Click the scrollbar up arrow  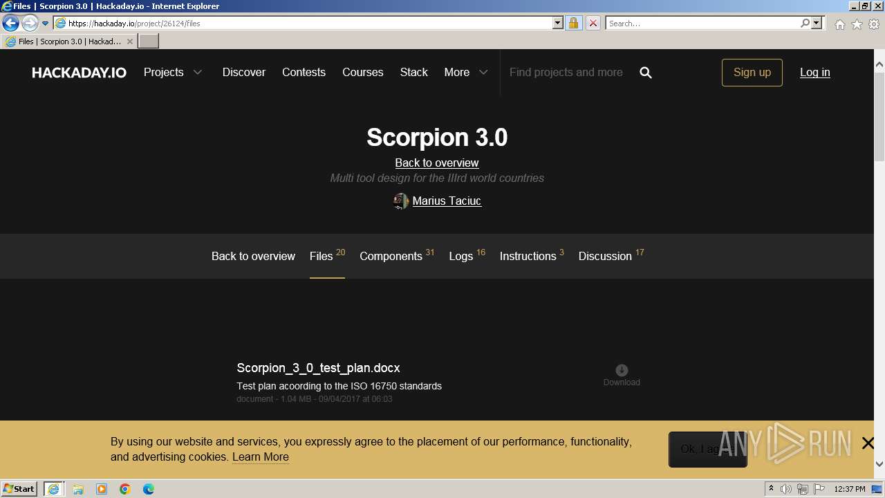coord(879,65)
